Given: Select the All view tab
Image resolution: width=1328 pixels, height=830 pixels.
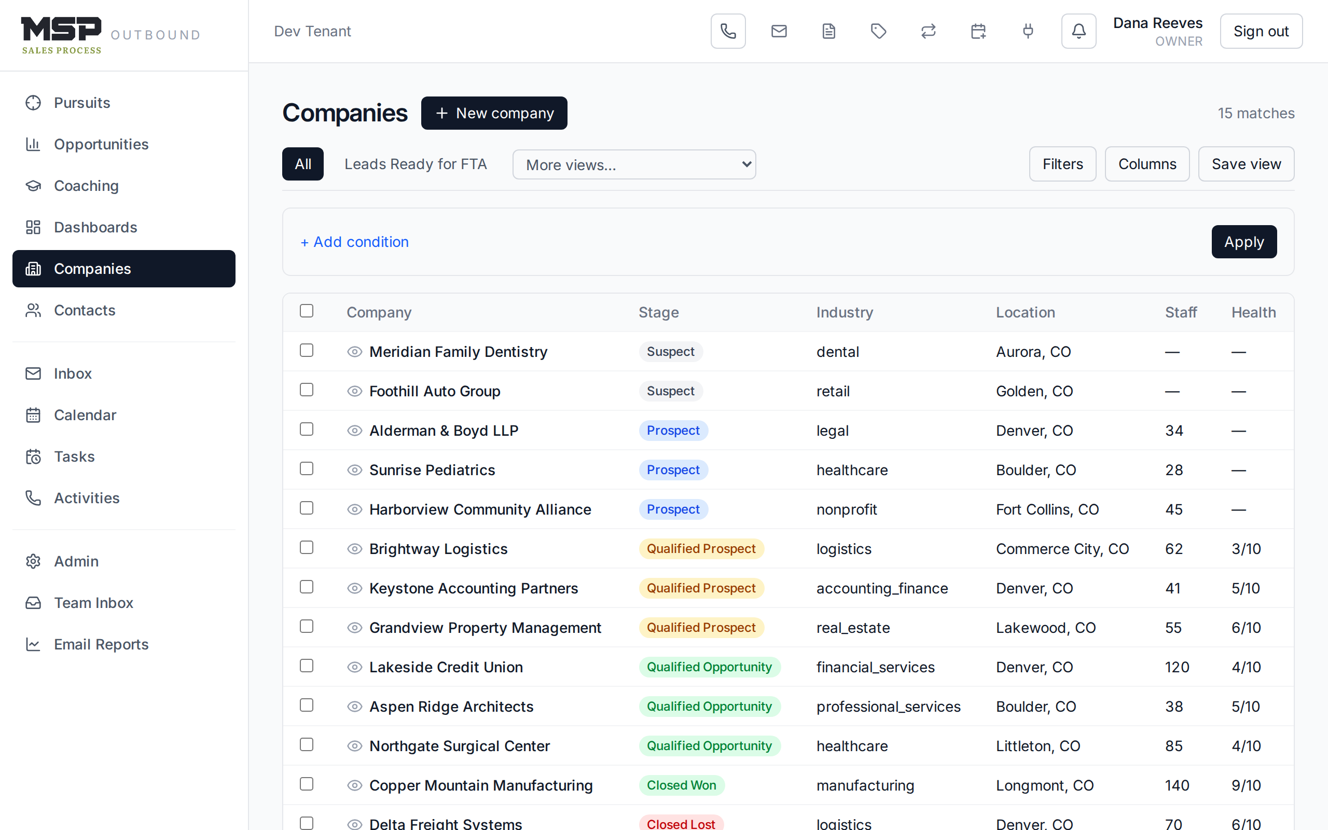Looking at the screenshot, I should 303,164.
